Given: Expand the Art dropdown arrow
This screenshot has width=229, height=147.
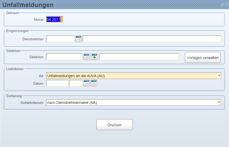Looking at the screenshot, I should [x=219, y=76].
